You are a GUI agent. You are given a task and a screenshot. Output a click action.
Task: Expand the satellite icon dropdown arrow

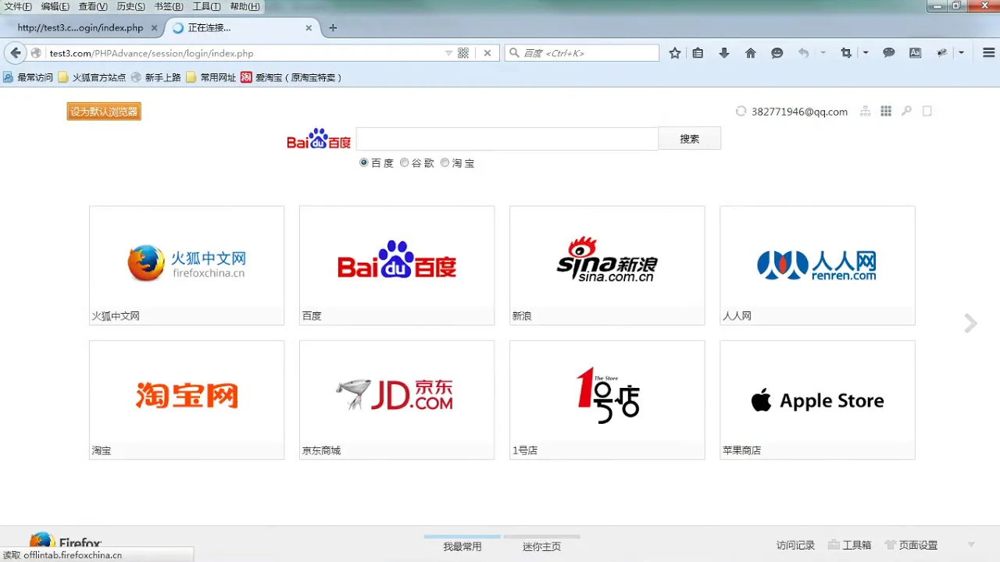coord(961,53)
